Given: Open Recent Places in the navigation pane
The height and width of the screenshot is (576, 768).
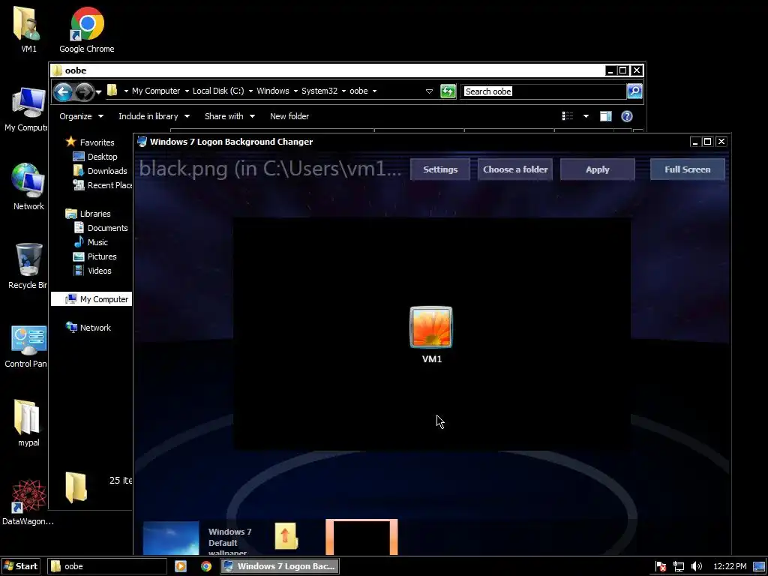Looking at the screenshot, I should click(x=102, y=185).
